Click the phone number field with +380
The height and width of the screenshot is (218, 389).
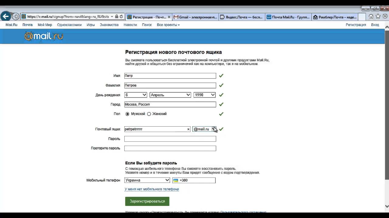pyautogui.click(x=194, y=180)
